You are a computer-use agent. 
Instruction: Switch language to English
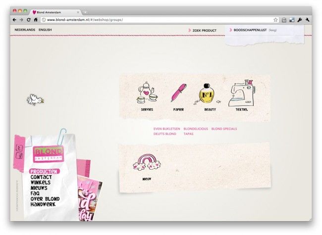[45, 30]
